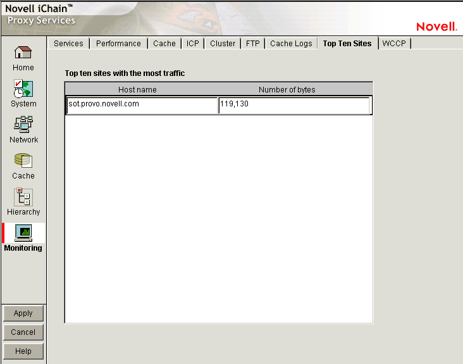Click the Number of bytes column header
Viewport: 463px width, 364px height.
pos(287,89)
